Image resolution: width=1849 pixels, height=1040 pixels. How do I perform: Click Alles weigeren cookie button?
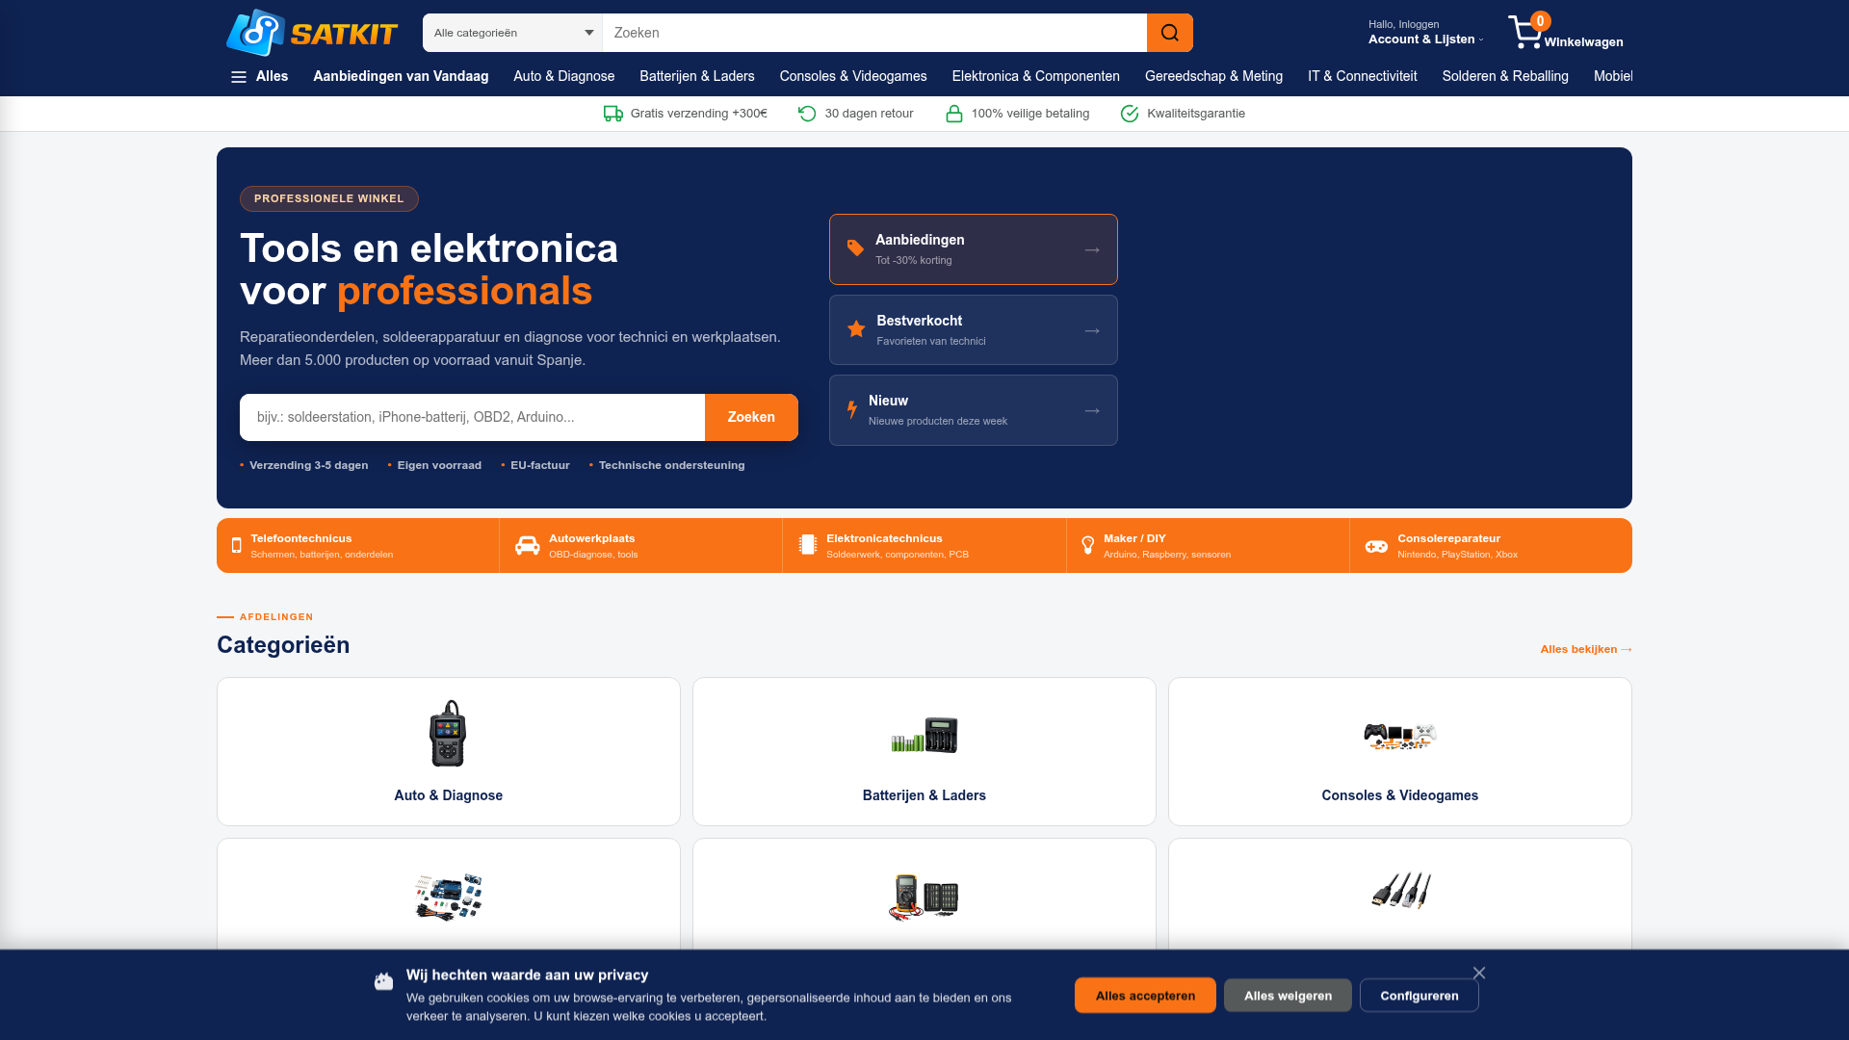(x=1288, y=996)
